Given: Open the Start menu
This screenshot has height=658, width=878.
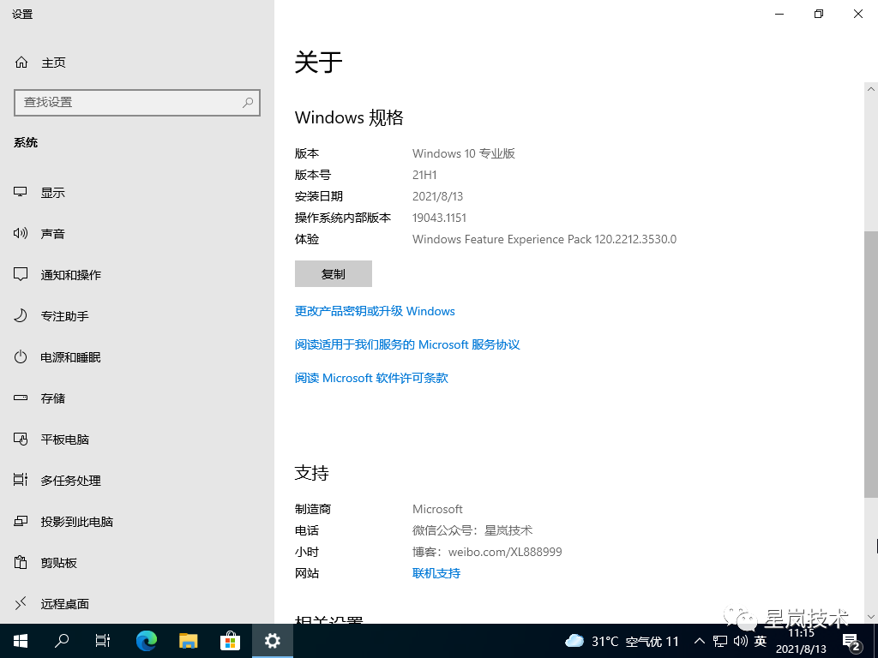Looking at the screenshot, I should [19, 640].
